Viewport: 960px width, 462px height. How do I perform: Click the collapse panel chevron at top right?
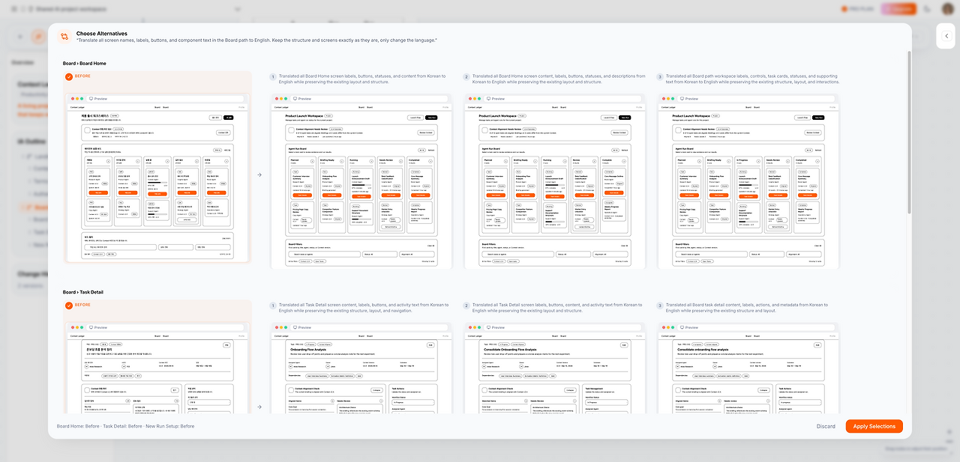click(946, 36)
